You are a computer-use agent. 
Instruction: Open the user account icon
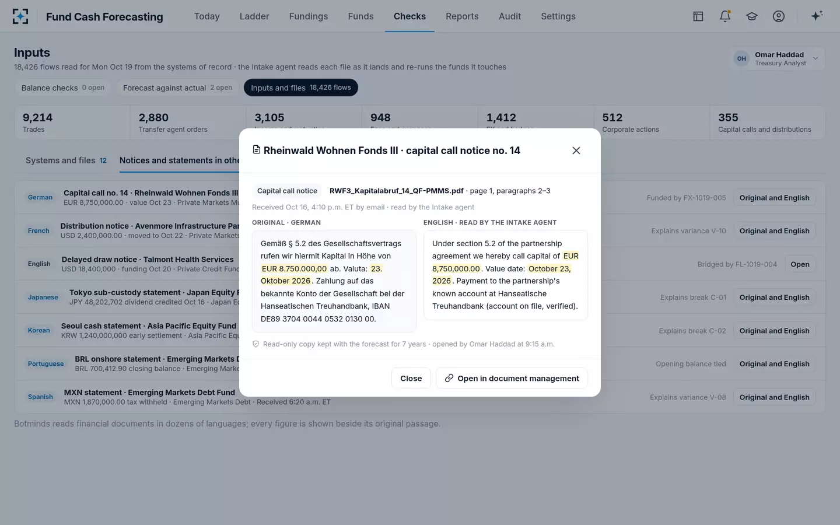pyautogui.click(x=779, y=16)
